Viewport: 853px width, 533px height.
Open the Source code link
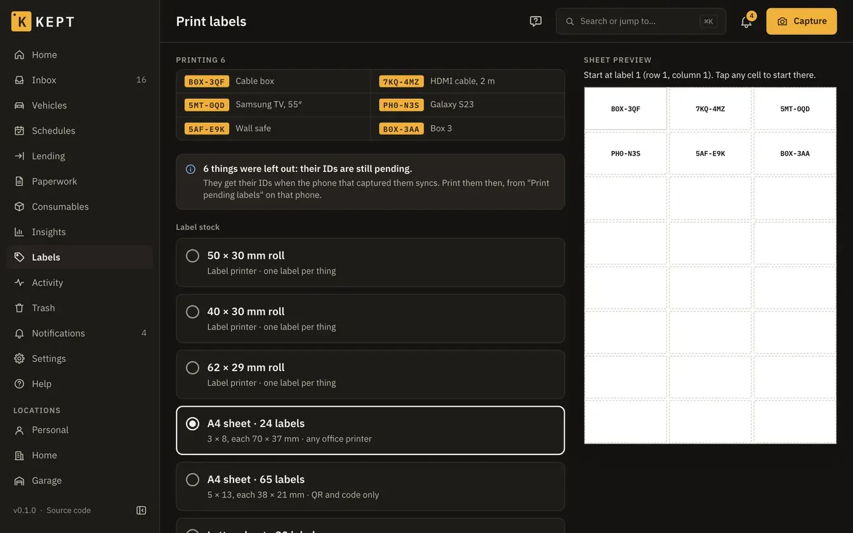coord(69,510)
